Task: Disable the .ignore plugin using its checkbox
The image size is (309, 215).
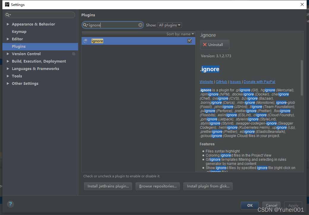Action: pyautogui.click(x=190, y=41)
